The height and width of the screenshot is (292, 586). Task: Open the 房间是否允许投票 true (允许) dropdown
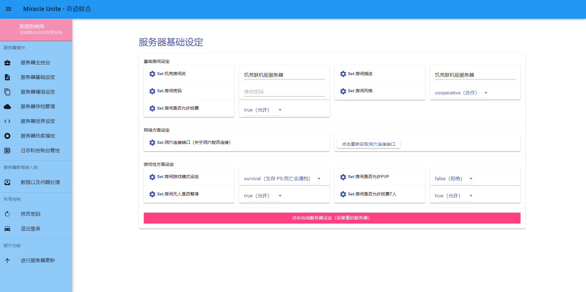263,110
